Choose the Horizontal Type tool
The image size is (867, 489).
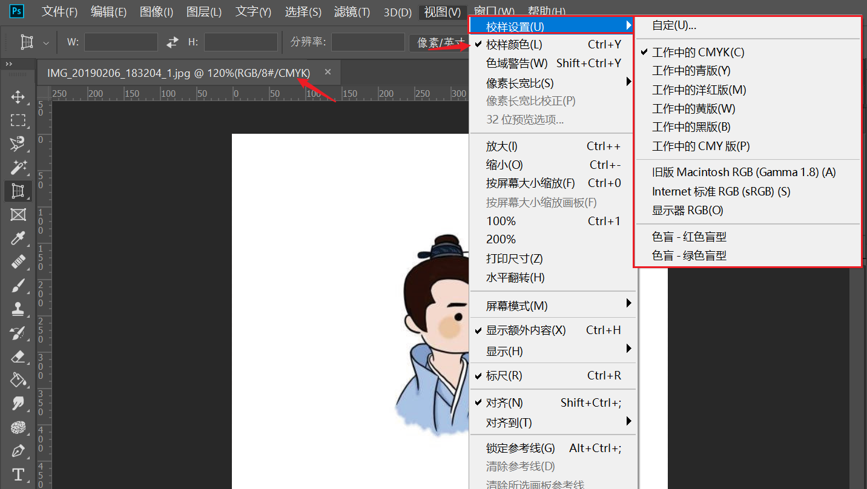(x=18, y=474)
